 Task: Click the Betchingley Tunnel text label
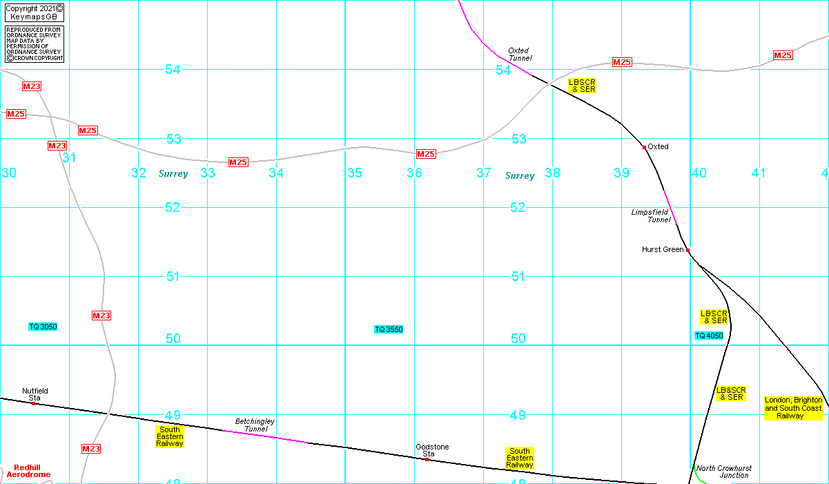point(255,425)
